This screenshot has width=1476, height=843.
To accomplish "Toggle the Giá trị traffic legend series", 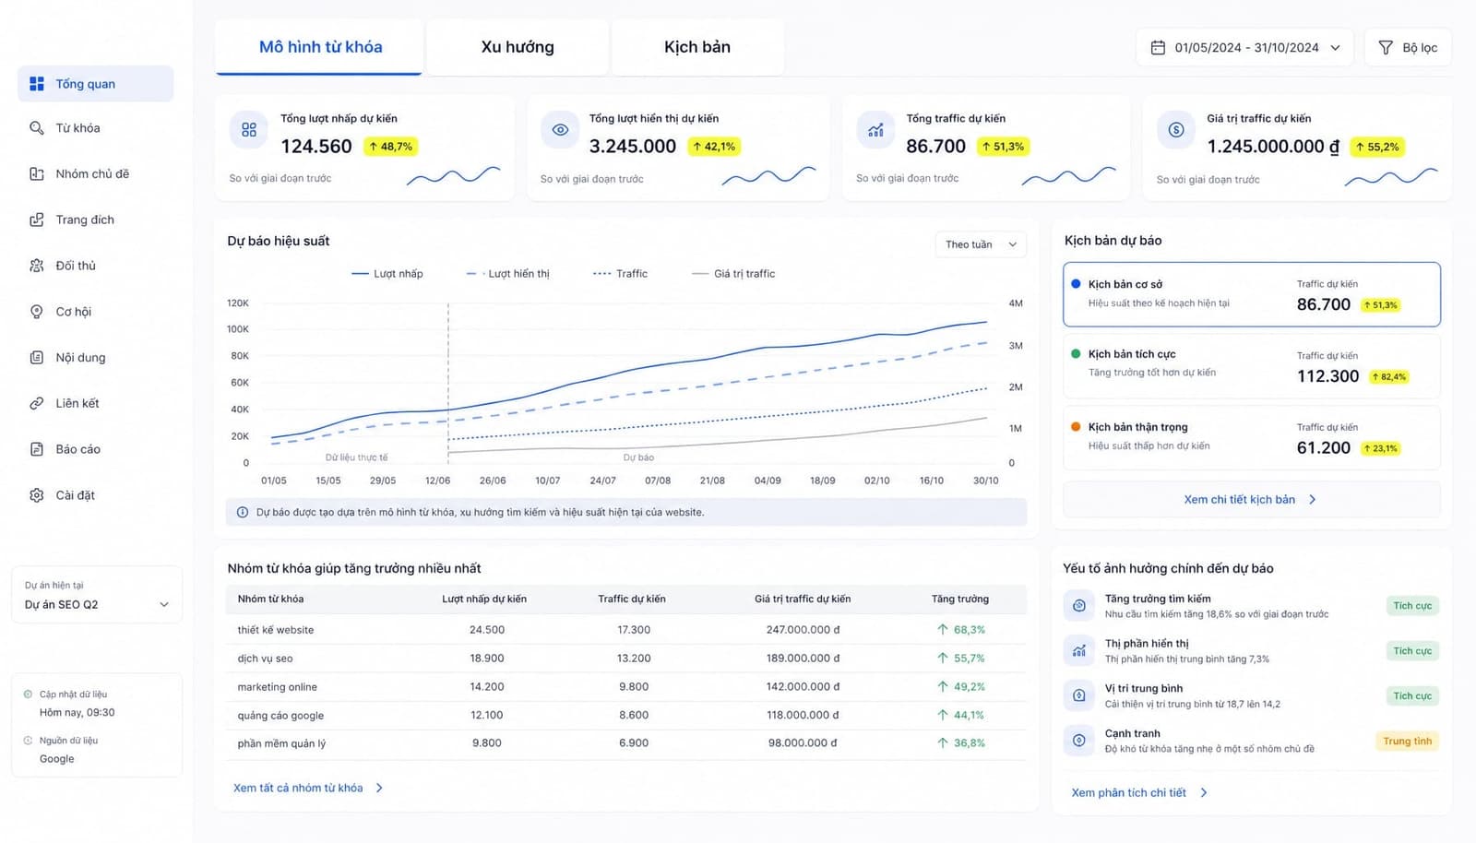I will pos(733,274).
